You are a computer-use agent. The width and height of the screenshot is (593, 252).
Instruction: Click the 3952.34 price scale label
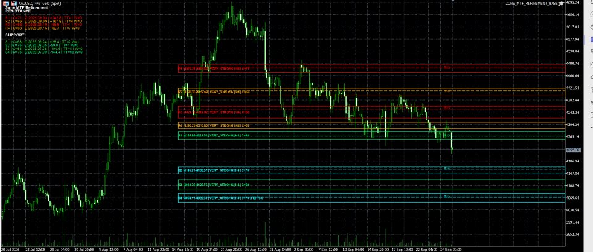click(573, 234)
